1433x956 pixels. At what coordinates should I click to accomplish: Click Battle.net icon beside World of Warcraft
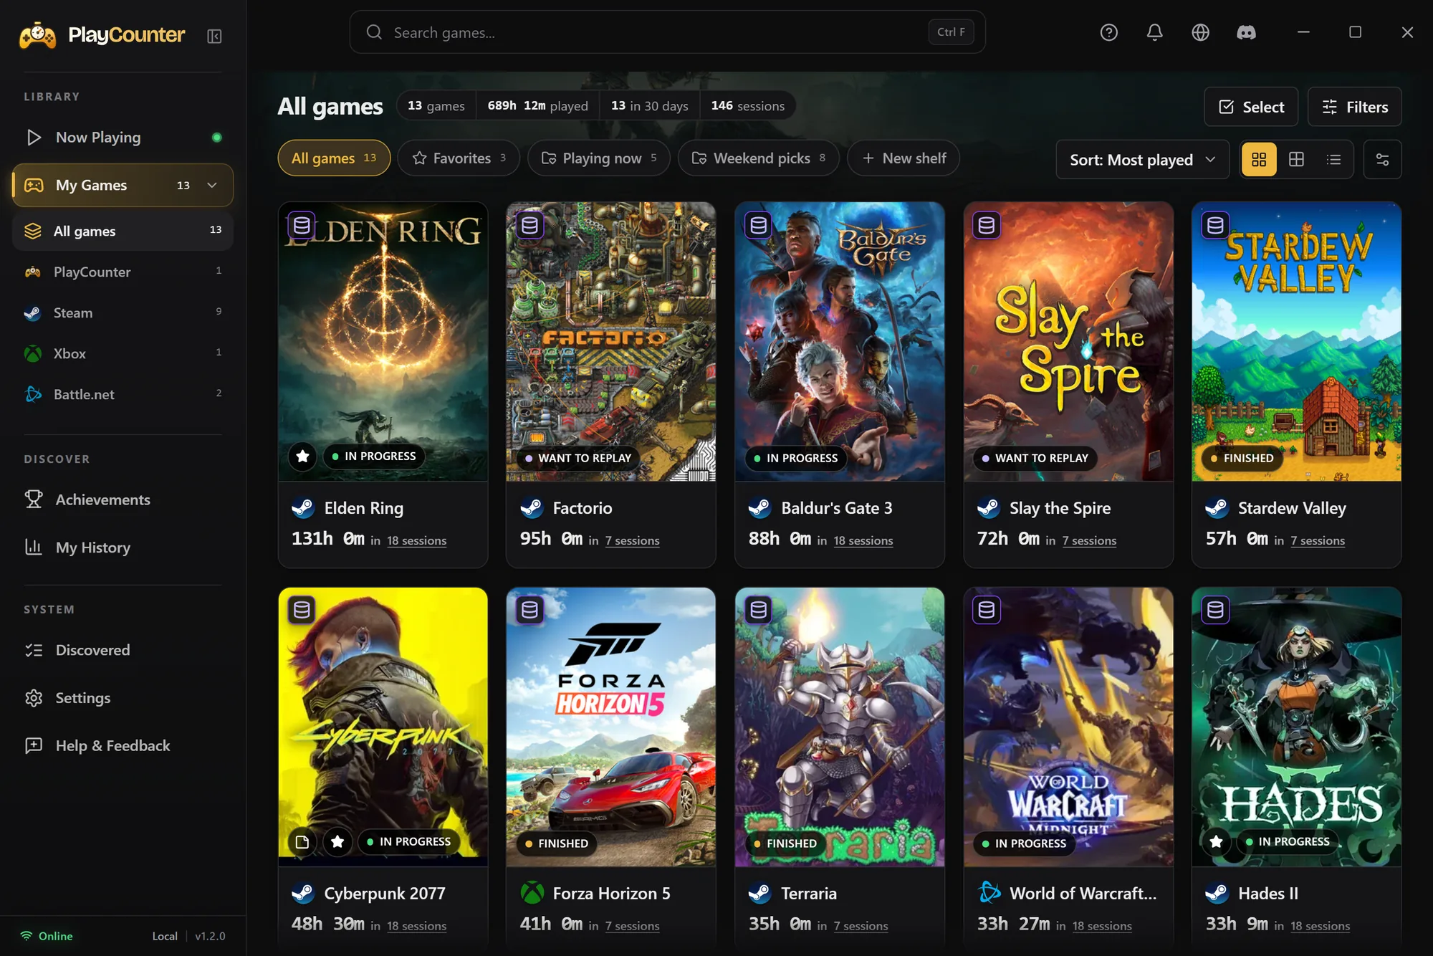click(x=989, y=893)
